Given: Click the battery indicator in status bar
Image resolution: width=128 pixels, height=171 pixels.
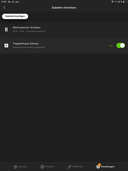Looking at the screenshot, I should tap(125, 2).
